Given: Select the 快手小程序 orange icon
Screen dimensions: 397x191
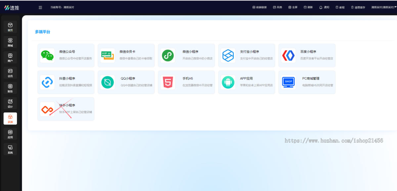Looking at the screenshot, I should pyautogui.click(x=47, y=109).
